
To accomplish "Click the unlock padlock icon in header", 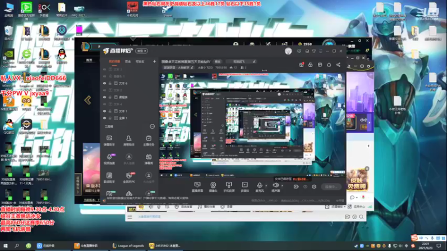I will coord(311,65).
